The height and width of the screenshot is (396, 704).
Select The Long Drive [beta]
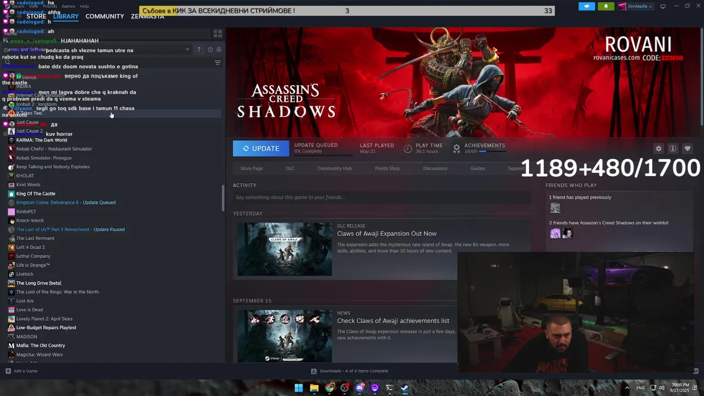38,283
